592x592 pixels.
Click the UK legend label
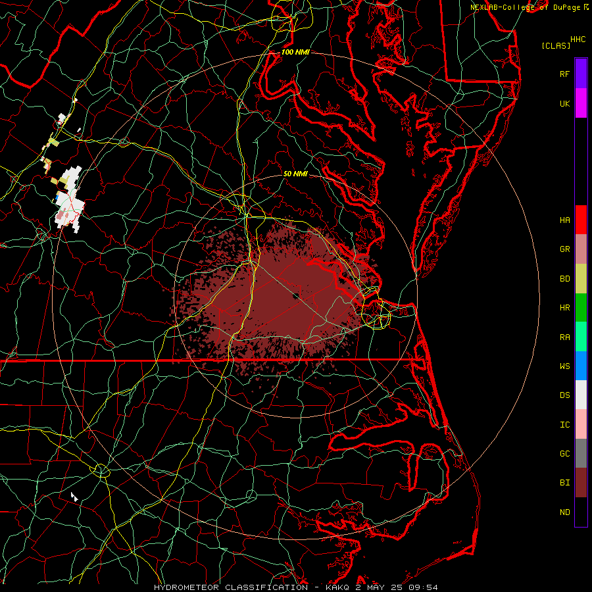(x=564, y=103)
